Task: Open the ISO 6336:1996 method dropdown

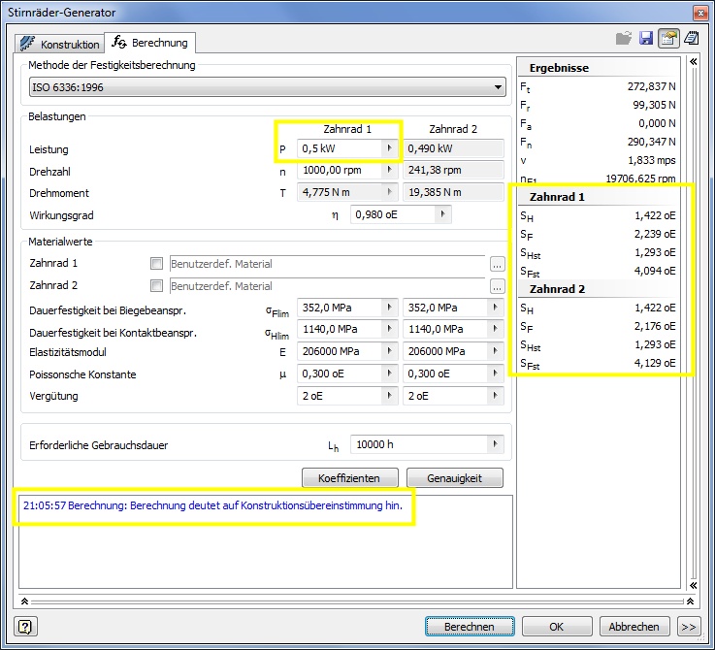Action: tap(268, 86)
